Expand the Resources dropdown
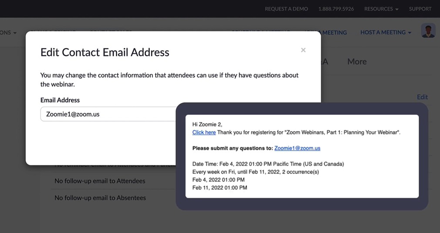Screen dimensions: 440x233 (x=381, y=9)
